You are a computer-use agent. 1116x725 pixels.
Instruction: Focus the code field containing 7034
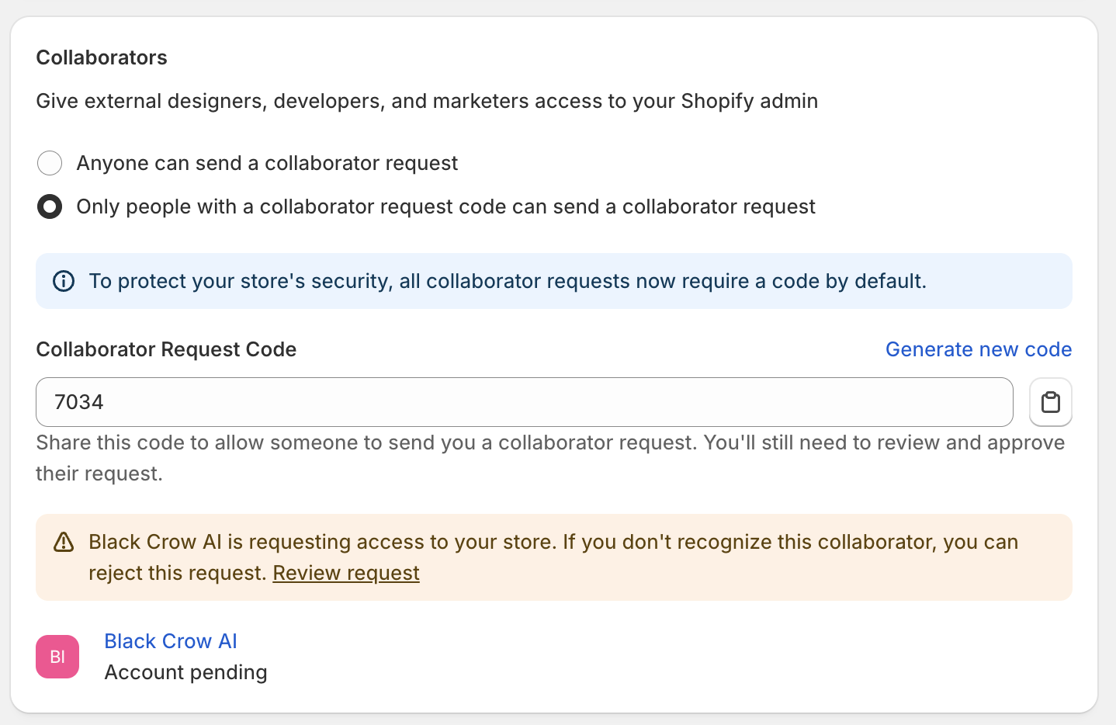(x=310, y=402)
